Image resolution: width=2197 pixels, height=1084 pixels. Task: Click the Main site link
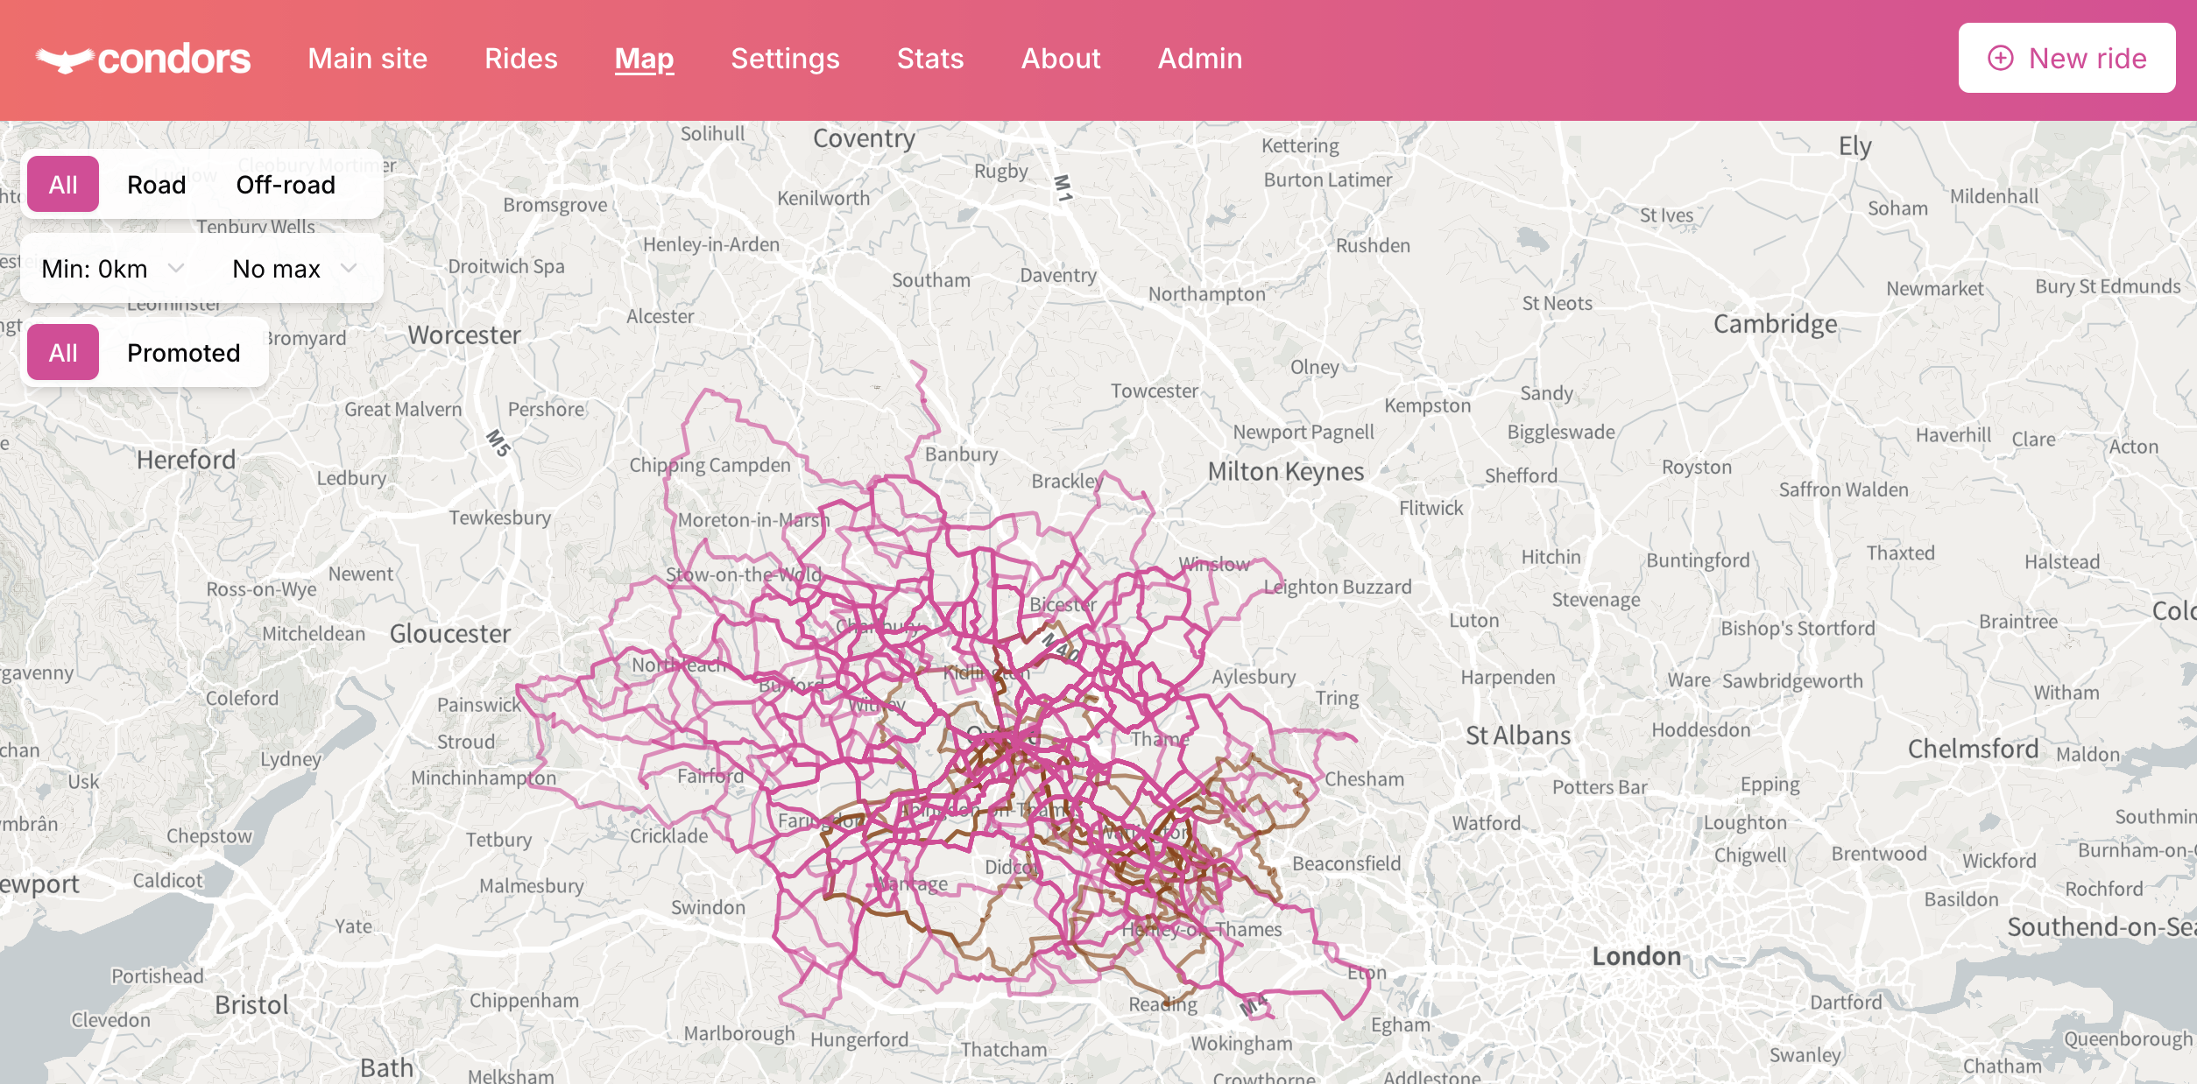(367, 59)
